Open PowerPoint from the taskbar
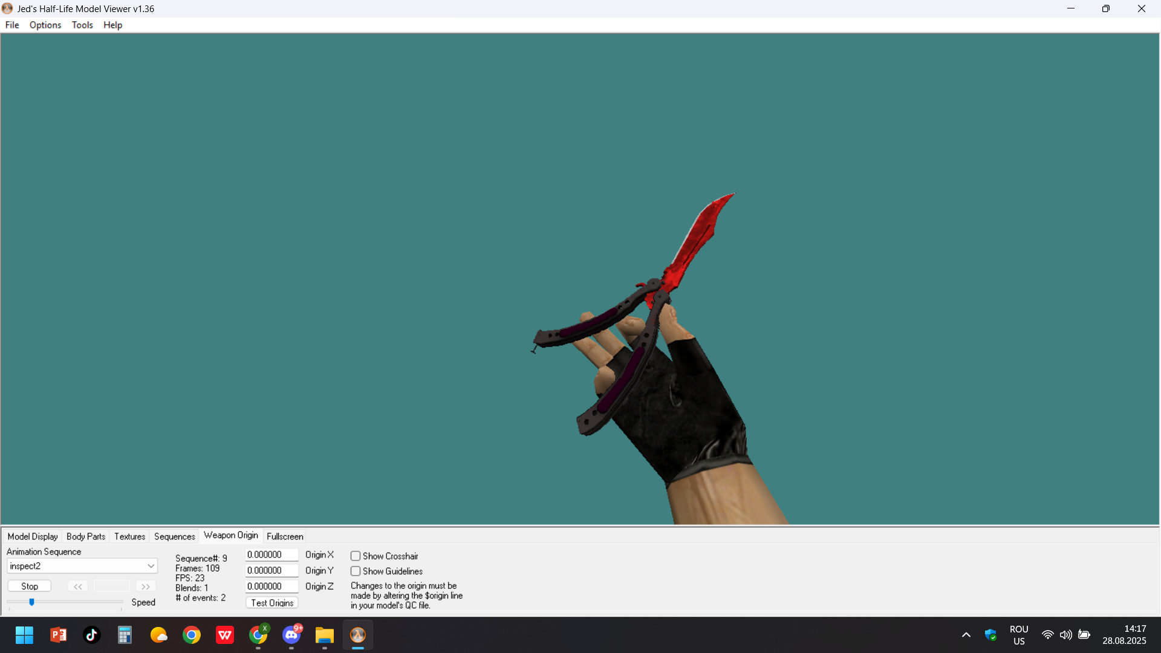Viewport: 1161px width, 653px height. click(58, 635)
